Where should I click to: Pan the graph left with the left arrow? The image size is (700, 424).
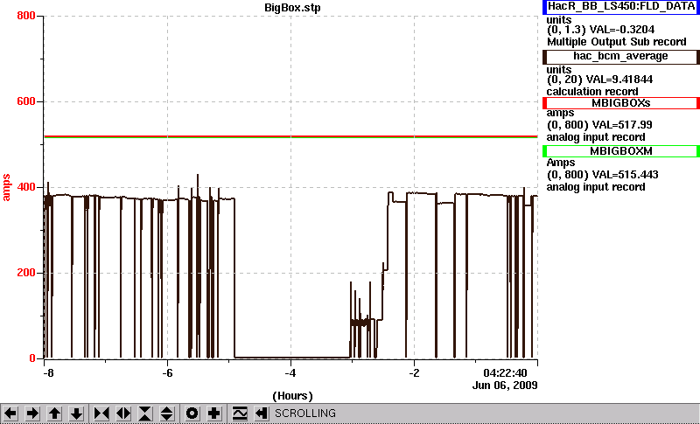[10, 414]
